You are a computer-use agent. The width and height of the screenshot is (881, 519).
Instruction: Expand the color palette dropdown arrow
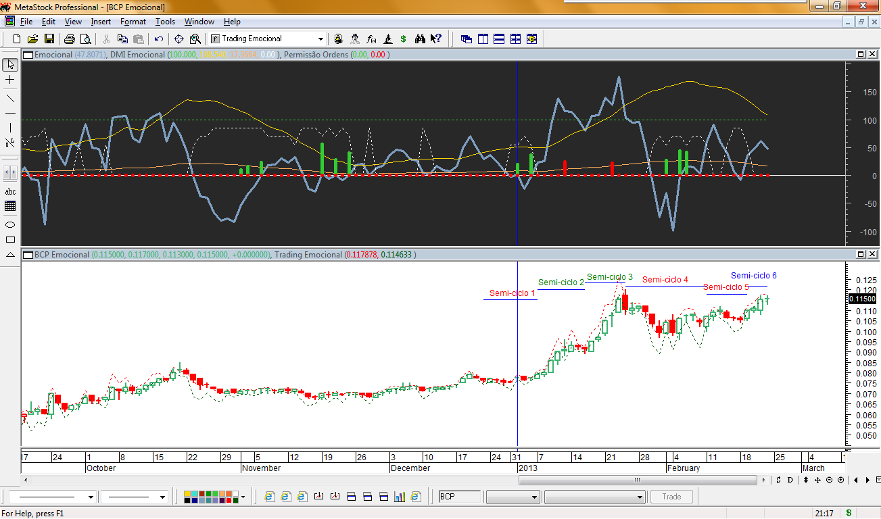tap(242, 497)
